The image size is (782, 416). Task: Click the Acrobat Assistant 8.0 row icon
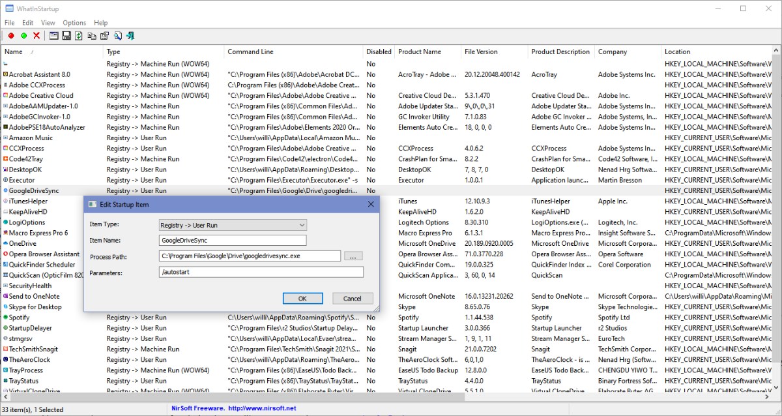pos(5,74)
